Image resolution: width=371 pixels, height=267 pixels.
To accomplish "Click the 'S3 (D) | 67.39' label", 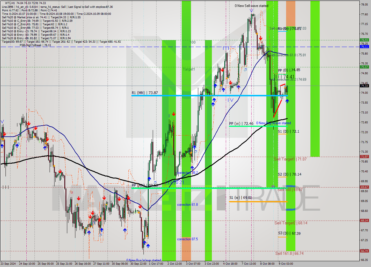I will 289,233.
